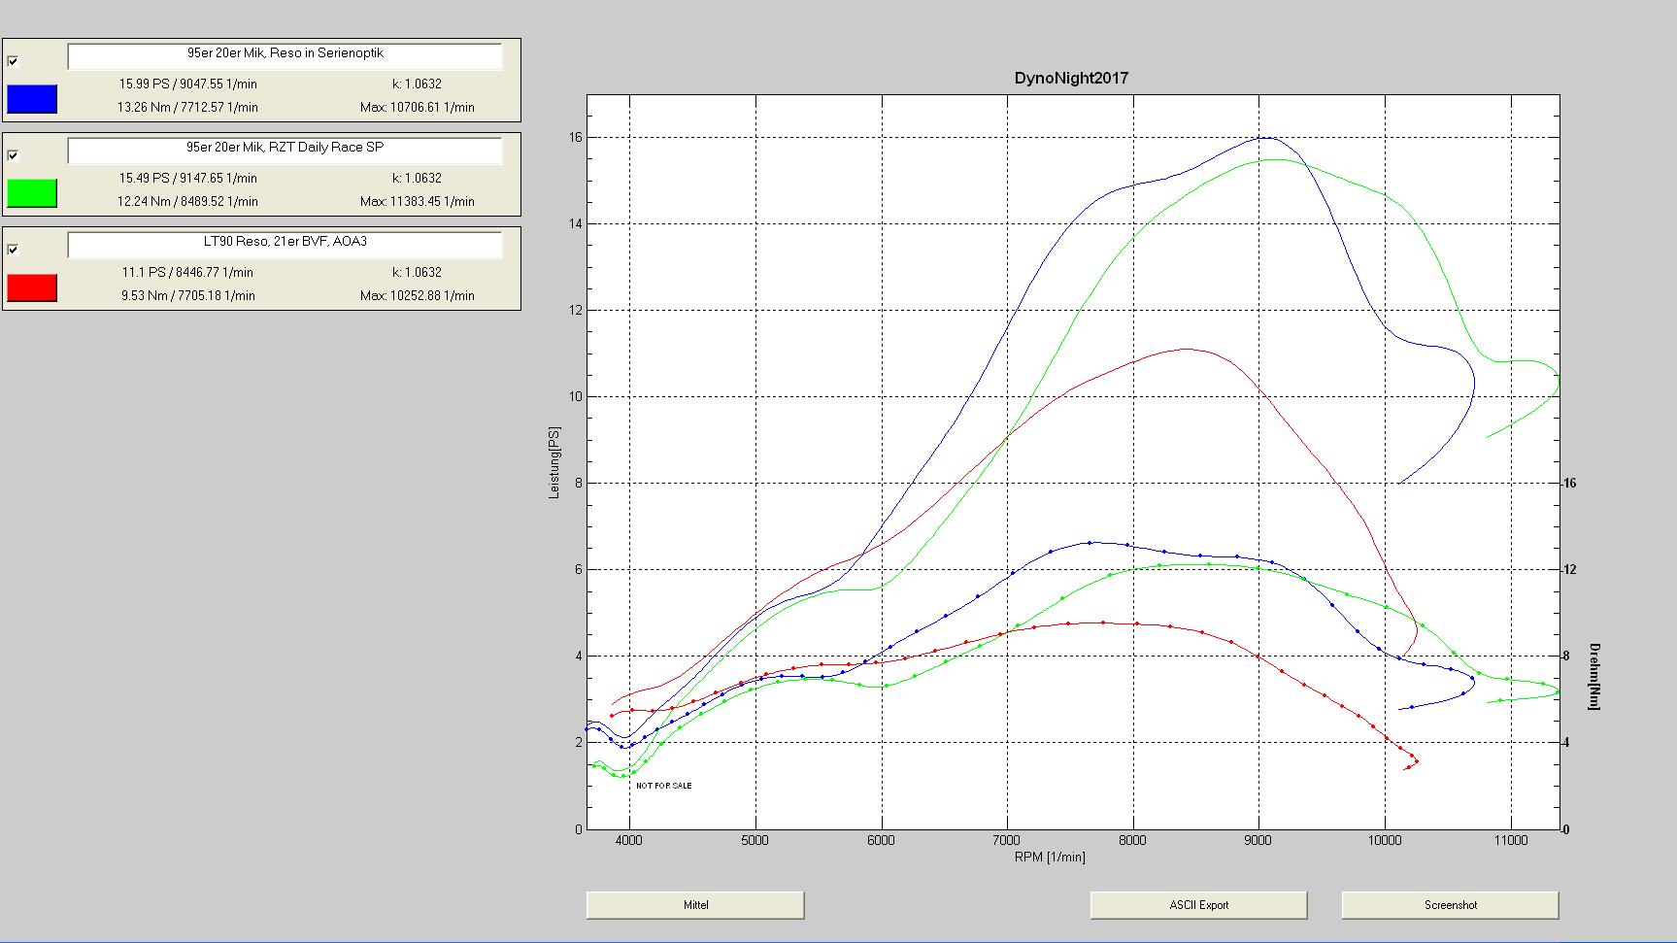Click the DynoNight2017 chart title

click(1071, 78)
